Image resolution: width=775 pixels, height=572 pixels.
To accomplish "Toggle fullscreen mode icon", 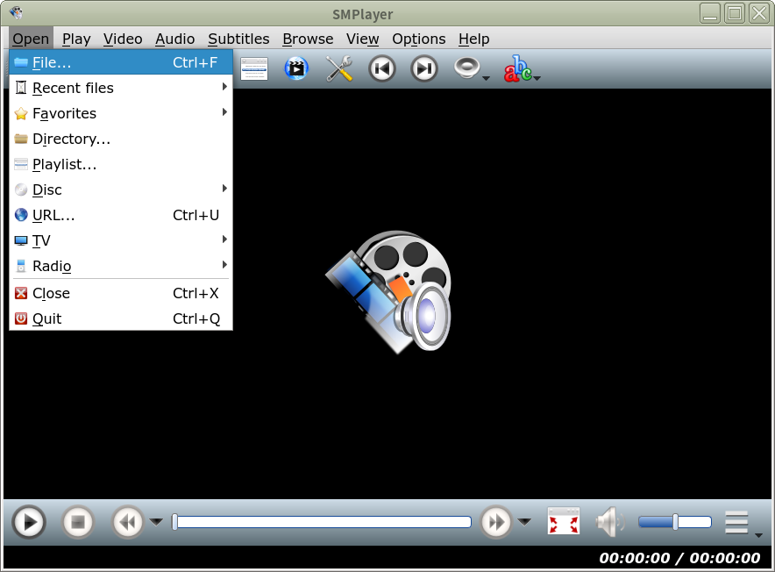I will 564,522.
